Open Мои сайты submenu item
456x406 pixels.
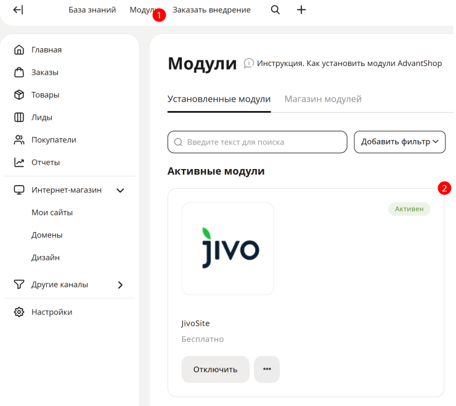52,213
